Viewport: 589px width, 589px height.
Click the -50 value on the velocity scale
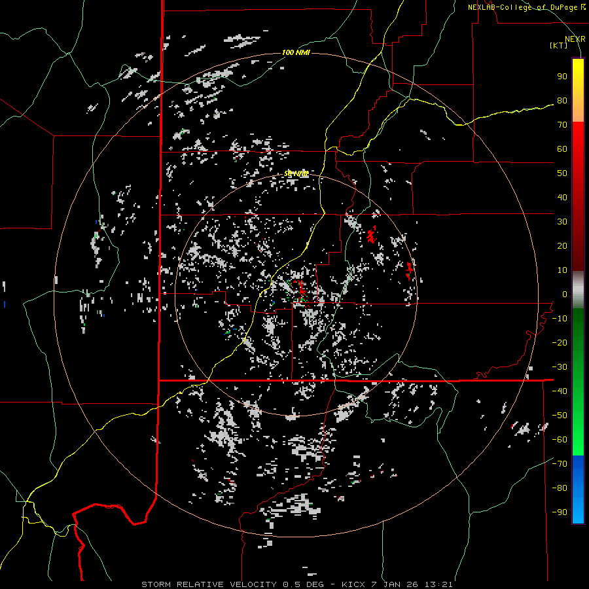point(560,416)
